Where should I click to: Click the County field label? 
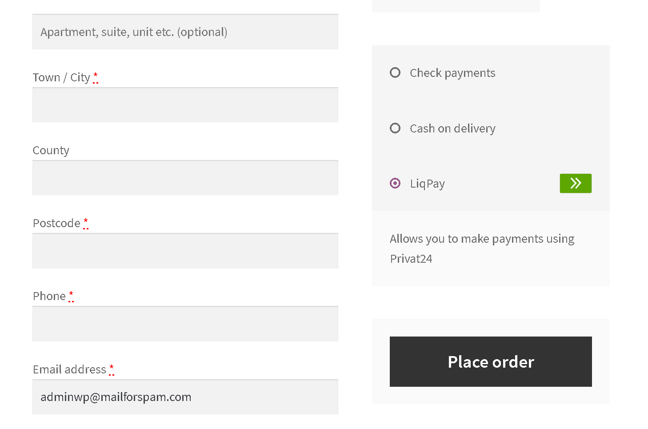51,150
